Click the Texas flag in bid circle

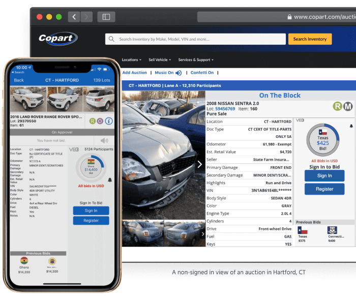coord(322,132)
